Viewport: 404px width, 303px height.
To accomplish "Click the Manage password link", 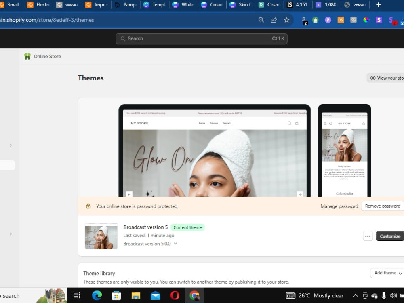I will tap(339, 206).
